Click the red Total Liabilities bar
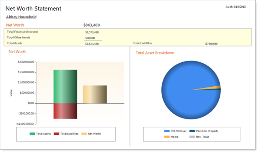 [x=65, y=111]
